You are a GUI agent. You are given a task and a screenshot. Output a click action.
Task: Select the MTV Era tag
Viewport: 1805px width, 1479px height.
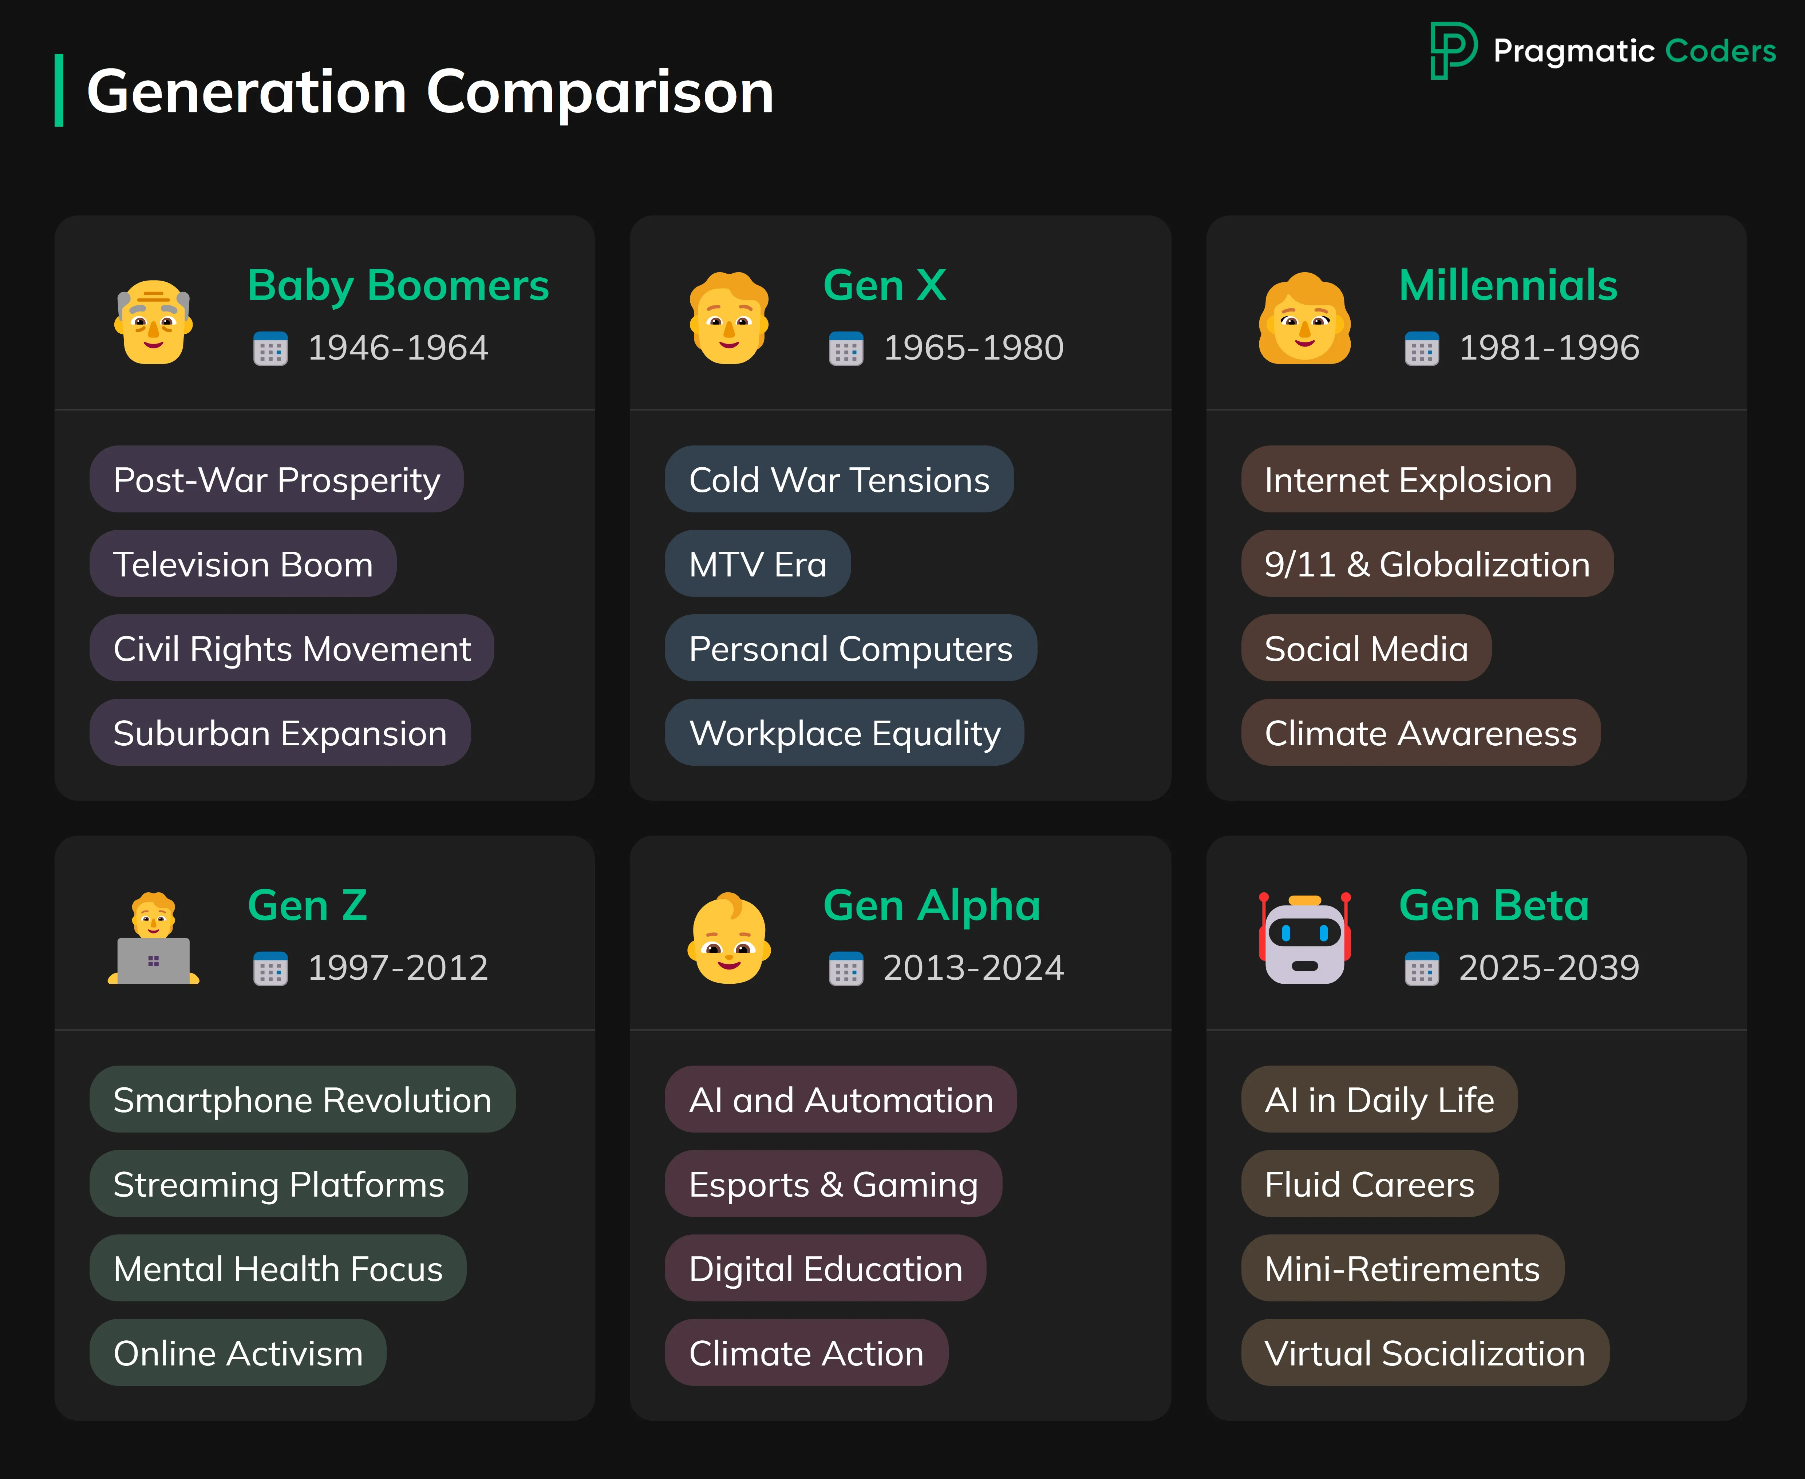coord(758,563)
